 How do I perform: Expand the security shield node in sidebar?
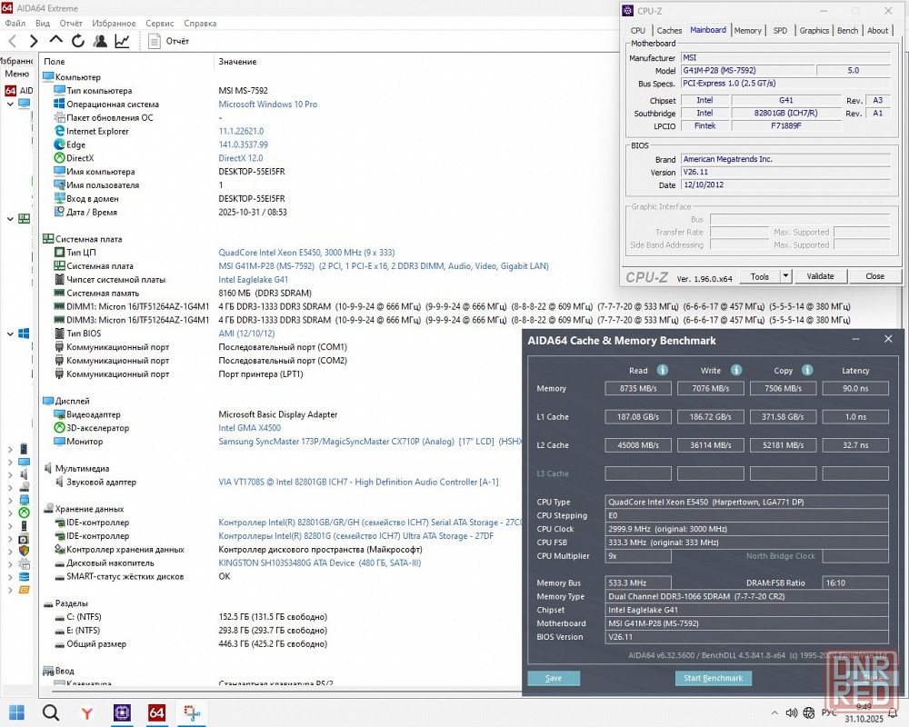tap(10, 551)
